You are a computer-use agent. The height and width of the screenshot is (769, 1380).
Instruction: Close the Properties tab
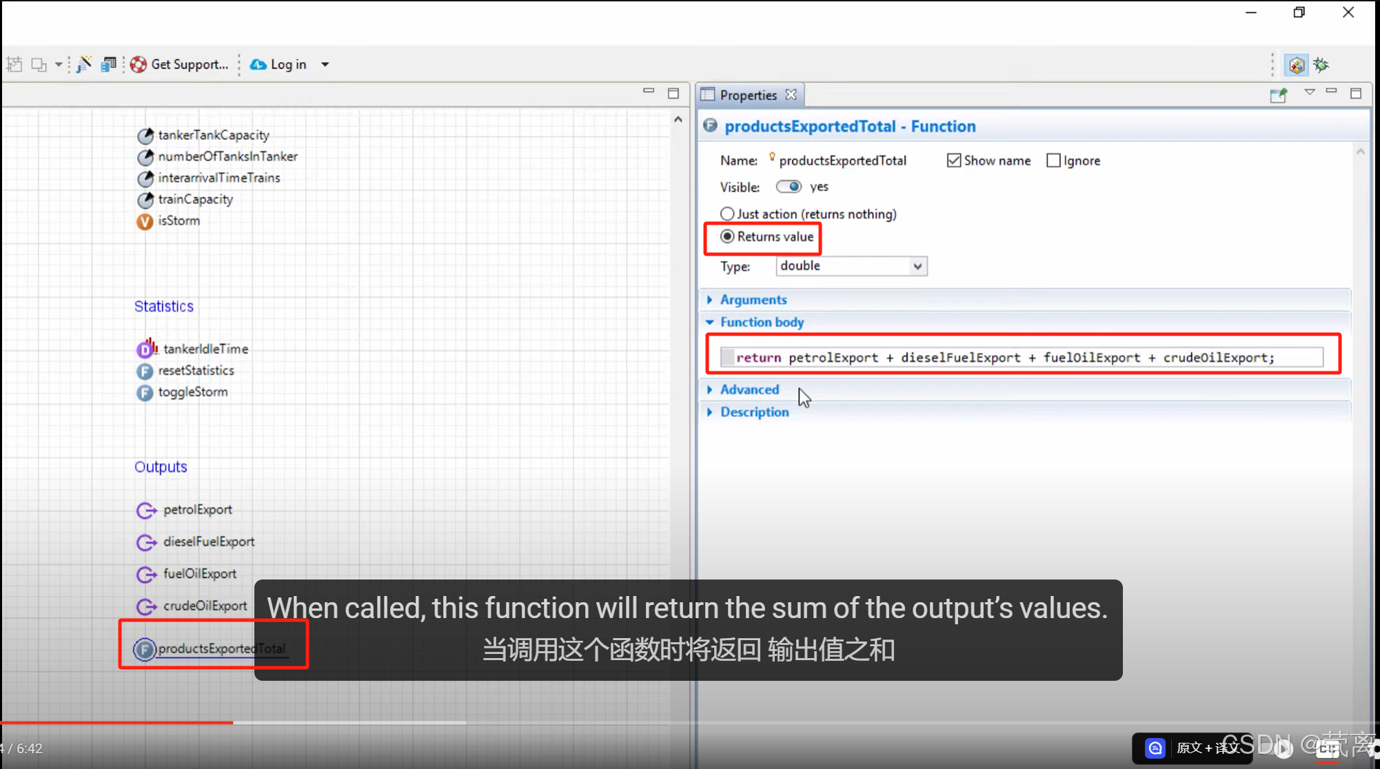791,95
